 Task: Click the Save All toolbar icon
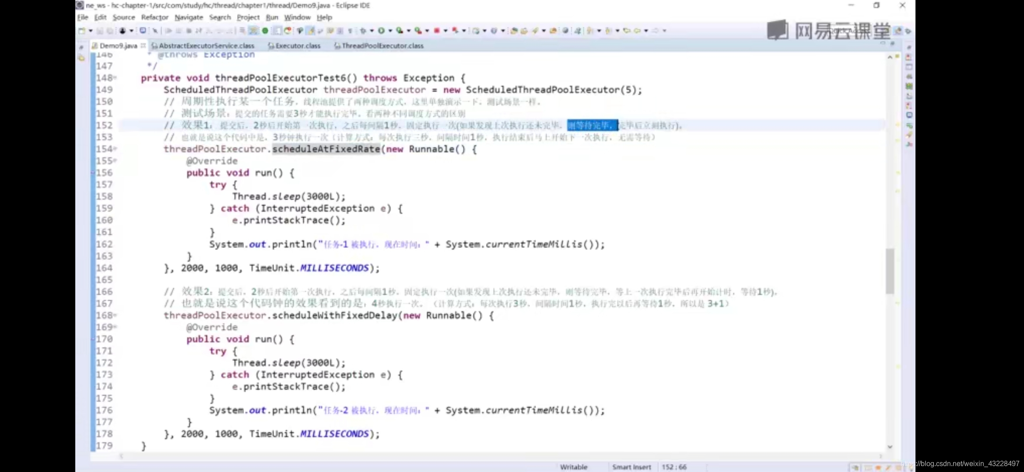pyautogui.click(x=110, y=31)
